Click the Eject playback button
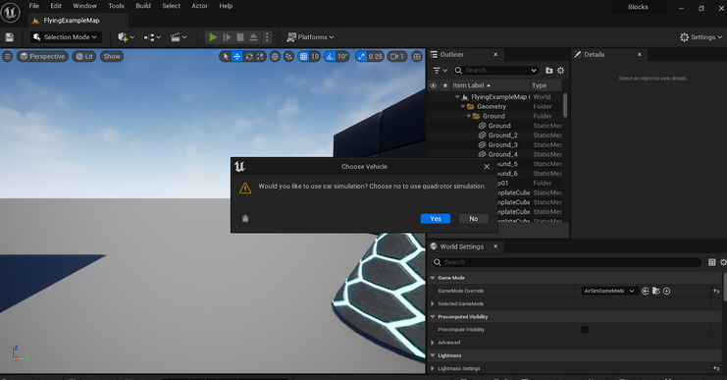 253,37
